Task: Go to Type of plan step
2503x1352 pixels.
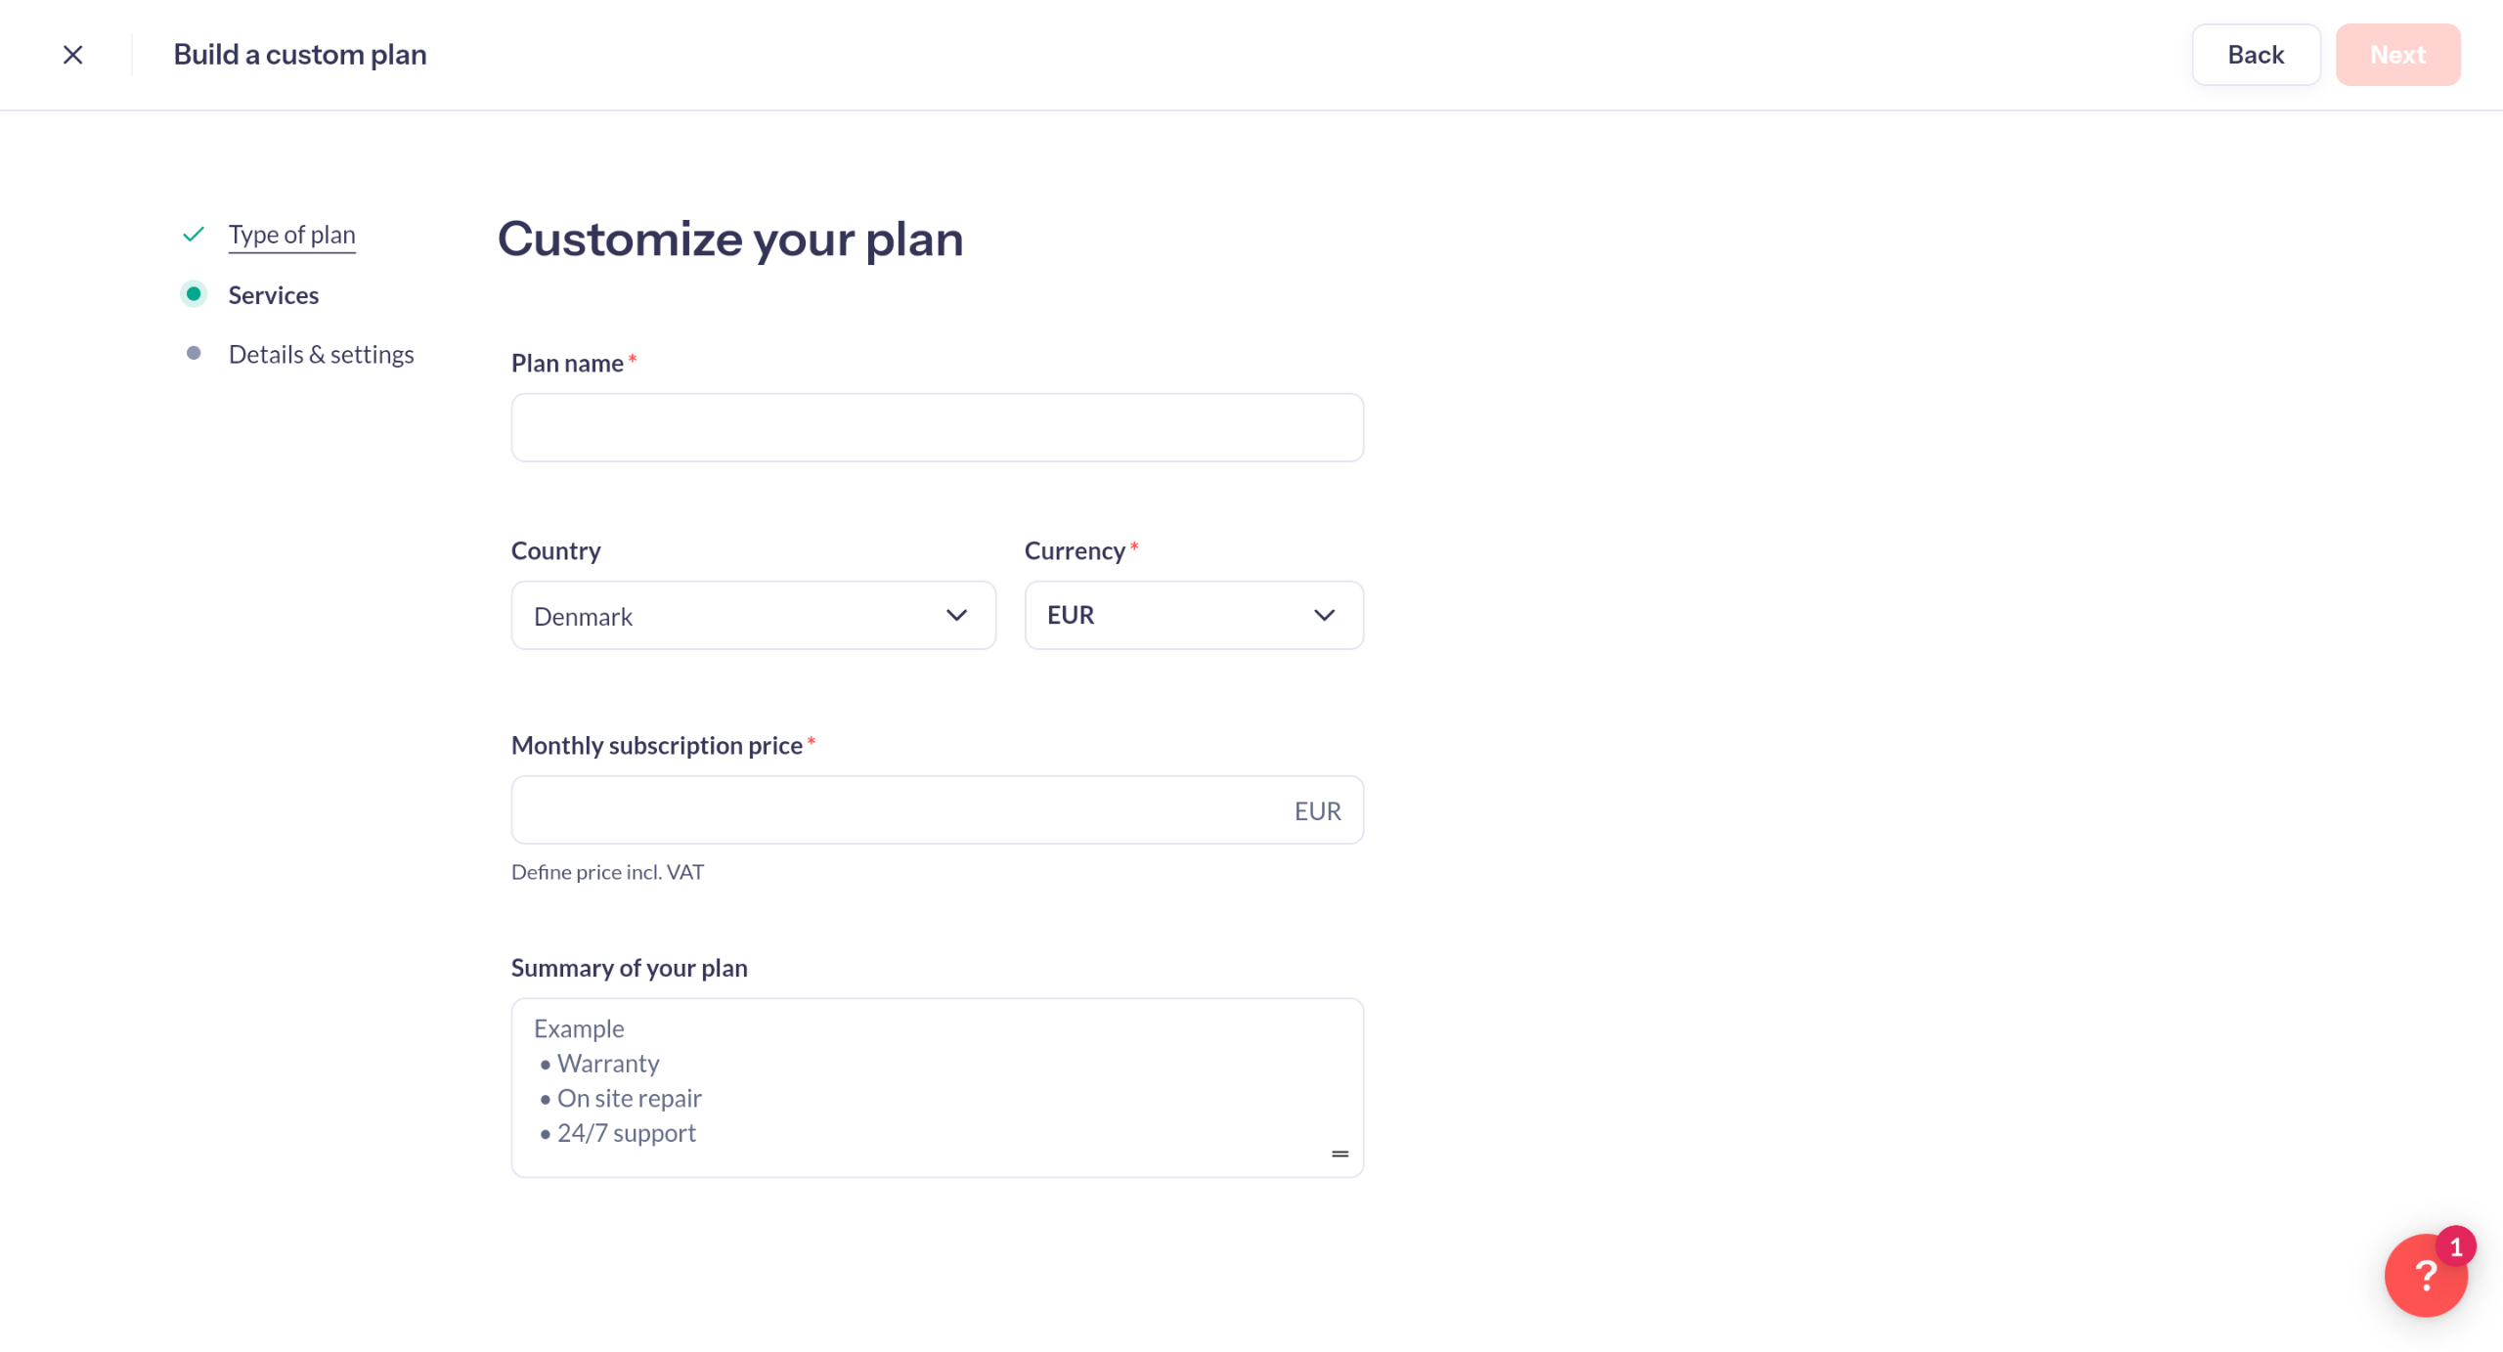Action: point(291,235)
